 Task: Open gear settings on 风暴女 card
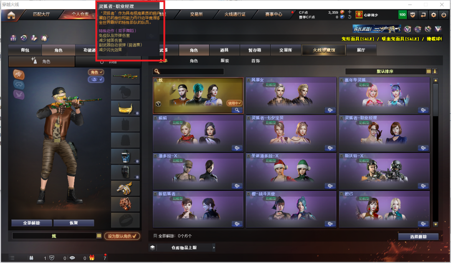click(330, 110)
